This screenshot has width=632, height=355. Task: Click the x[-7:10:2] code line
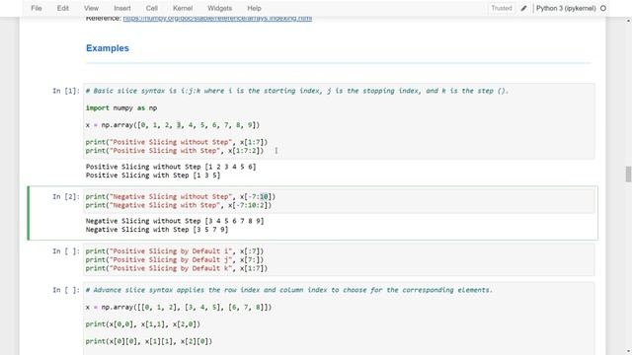pyautogui.click(x=178, y=205)
